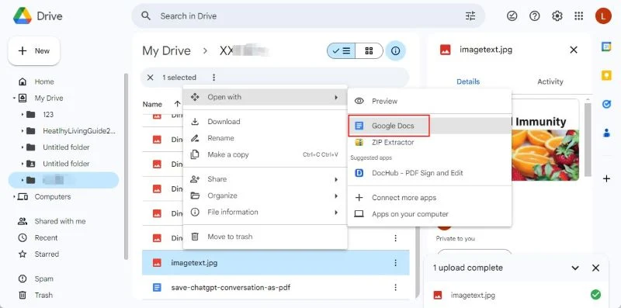Open the Share submenu in context menu
Viewport: 621px width, 308px height.
265,179
